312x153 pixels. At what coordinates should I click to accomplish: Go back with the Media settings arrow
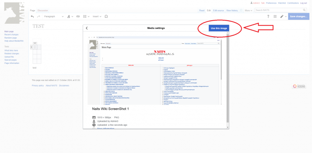tap(87, 28)
